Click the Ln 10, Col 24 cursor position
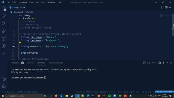The width and height of the screenshot is (174, 98). coord(87,92)
